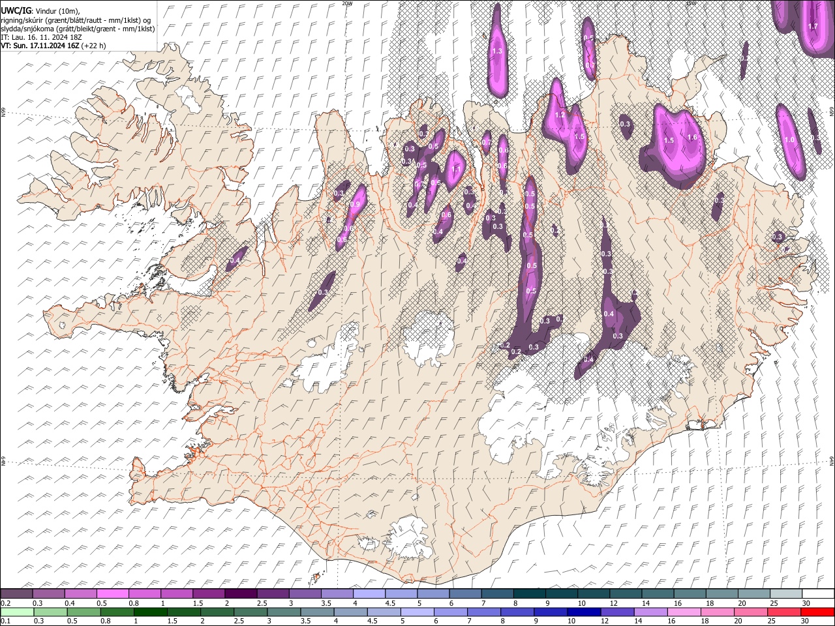835x626 pixels.
Task: Select the bright red swatch after 30 in lower legend
Action: click(x=817, y=612)
